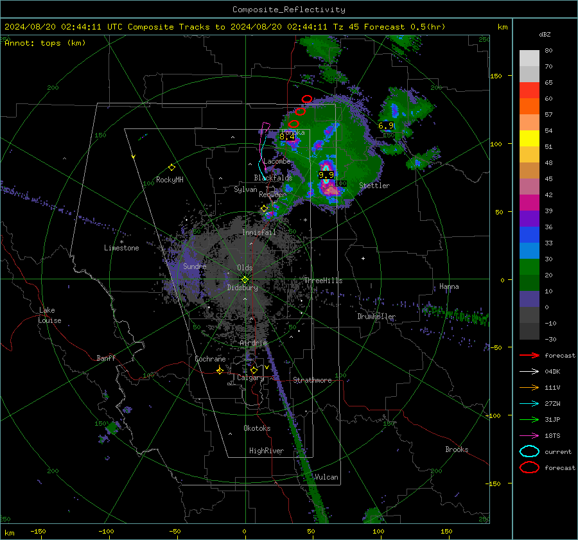Click the Vulcan city label
Screen dimensions: 578x540
[326, 477]
